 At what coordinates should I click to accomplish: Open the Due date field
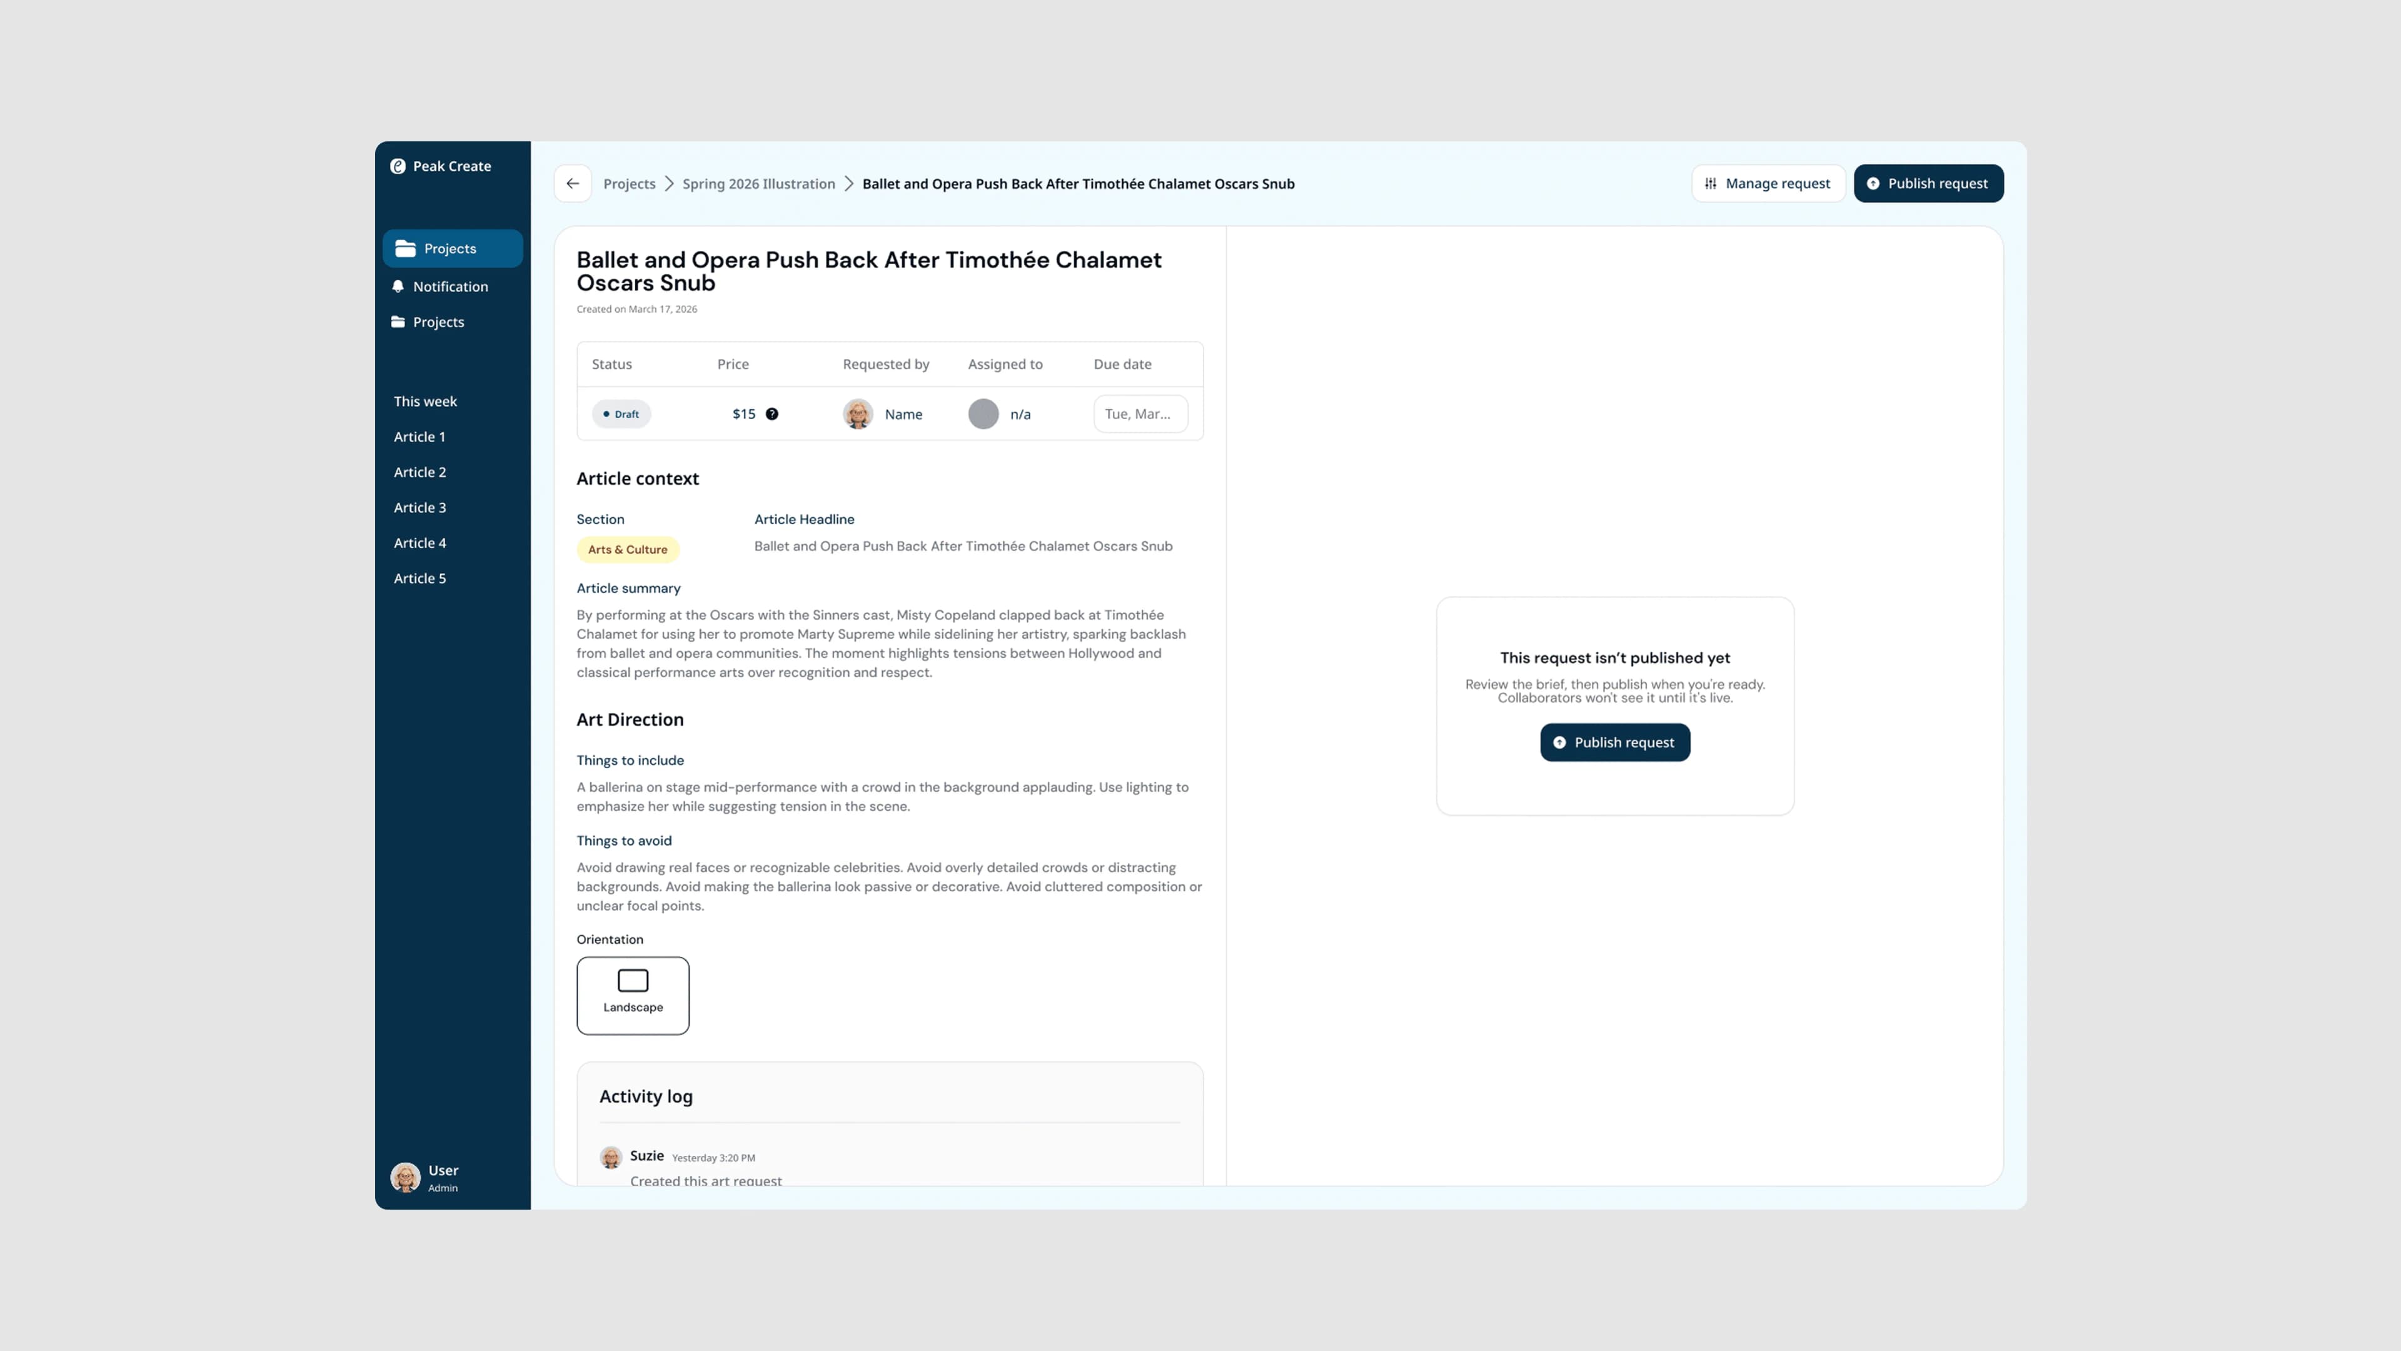click(1141, 414)
